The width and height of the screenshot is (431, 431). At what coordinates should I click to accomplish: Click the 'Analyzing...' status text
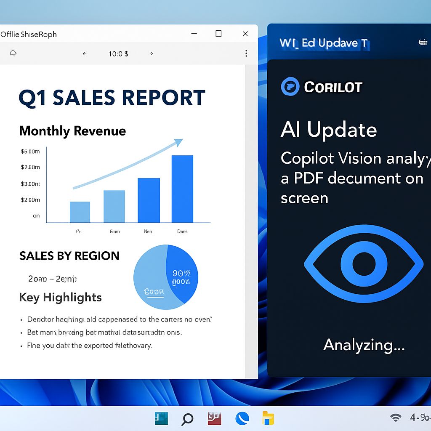click(364, 345)
